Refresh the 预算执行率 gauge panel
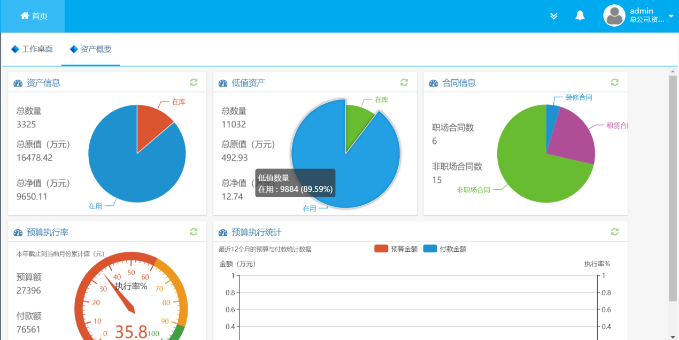This screenshot has height=340, width=679. (x=194, y=232)
